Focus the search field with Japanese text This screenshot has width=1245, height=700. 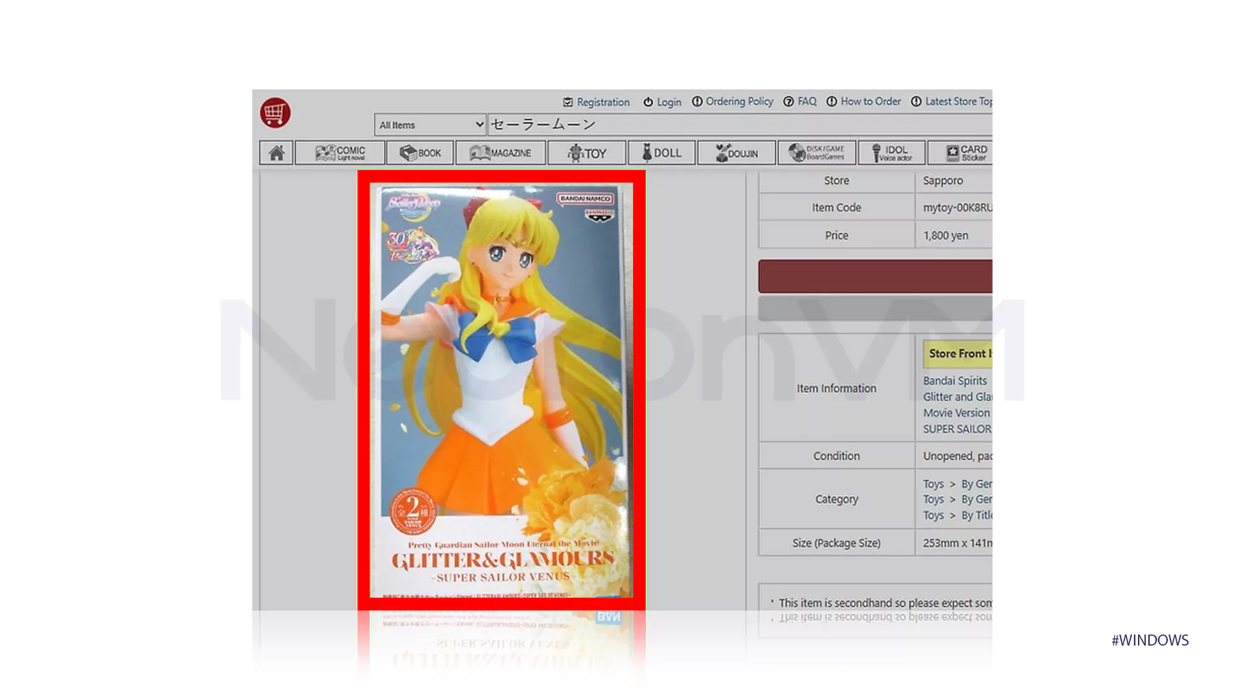click(740, 124)
